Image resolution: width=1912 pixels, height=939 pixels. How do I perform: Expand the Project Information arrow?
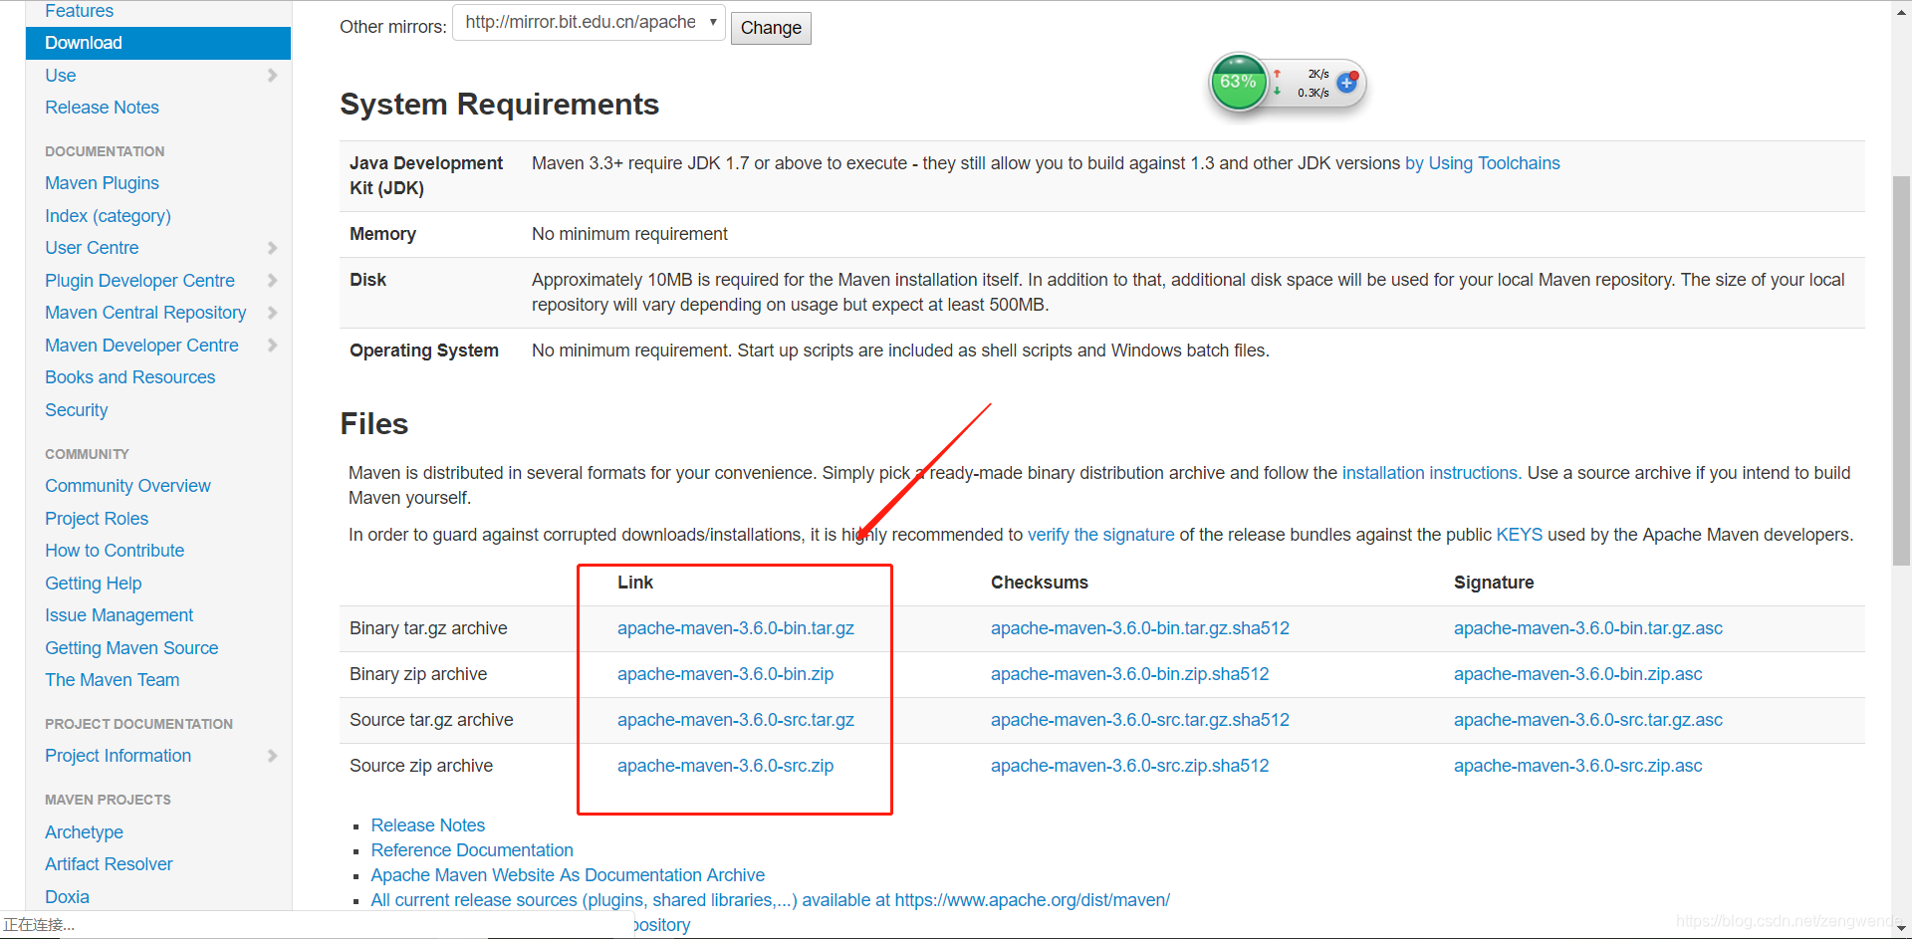coord(272,756)
